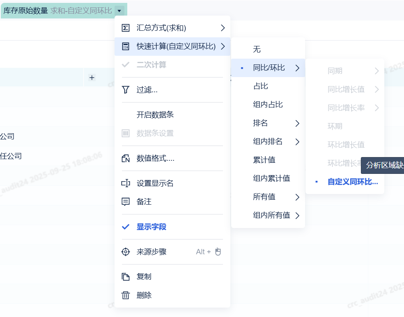Image resolution: width=404 pixels, height=317 pixels.
Task: Click the comment icon beside 备注
Action: (126, 202)
